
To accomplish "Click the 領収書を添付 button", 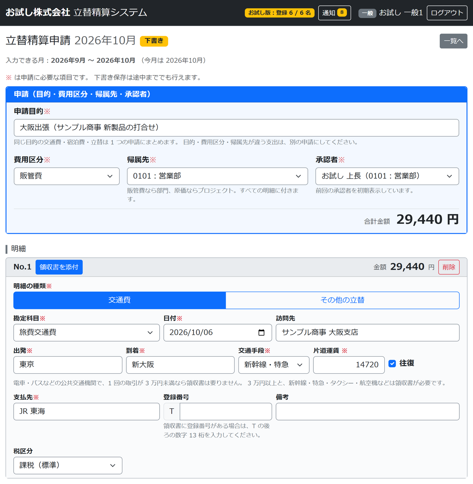I will [59, 267].
